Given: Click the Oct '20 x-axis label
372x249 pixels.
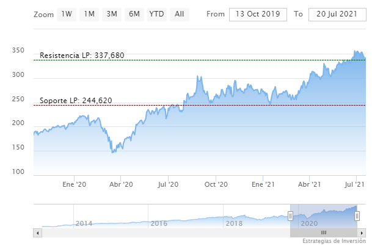Looking at the screenshot, I should coord(216,184).
